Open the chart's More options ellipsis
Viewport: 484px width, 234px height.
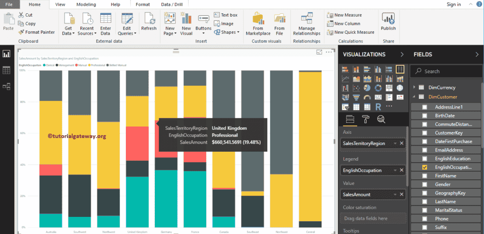pyautogui.click(x=328, y=52)
